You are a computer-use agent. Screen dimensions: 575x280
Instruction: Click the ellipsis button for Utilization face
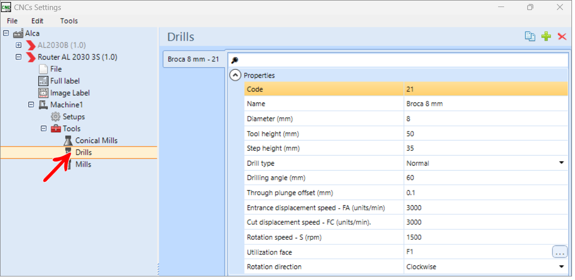tap(559, 252)
